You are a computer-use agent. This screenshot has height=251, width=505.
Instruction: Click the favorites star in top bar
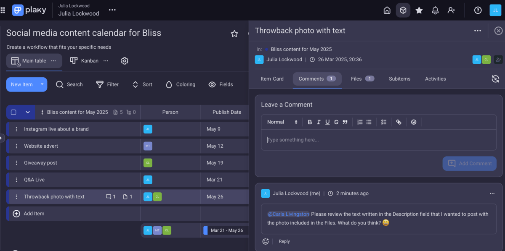[x=419, y=10]
